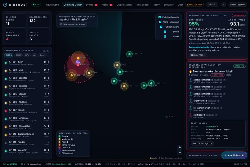Select the AT-002 map marker
This screenshot has width=250, height=167.
point(117,65)
